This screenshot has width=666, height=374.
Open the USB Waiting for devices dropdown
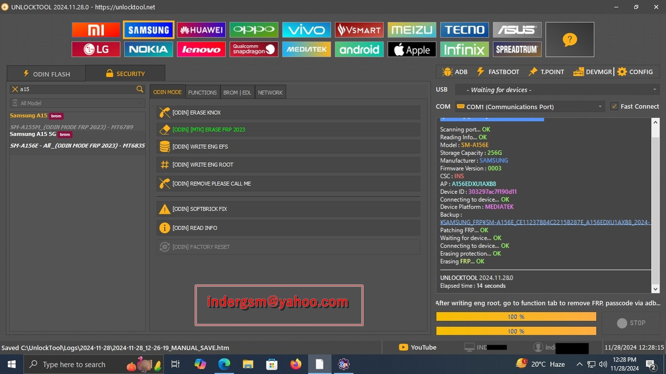[x=557, y=90]
